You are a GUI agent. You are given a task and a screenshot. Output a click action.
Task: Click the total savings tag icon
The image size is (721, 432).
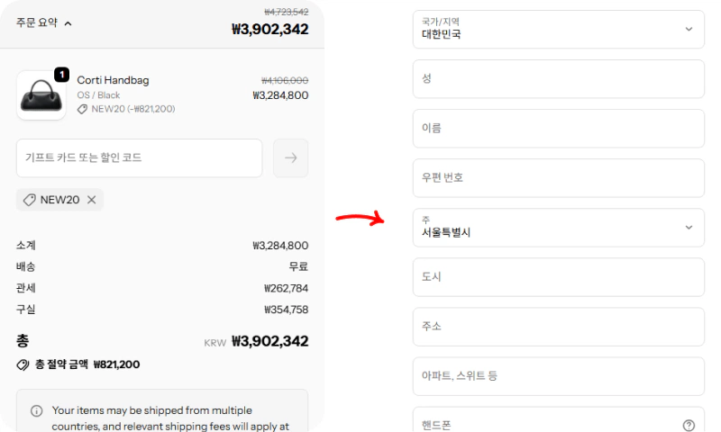23,364
